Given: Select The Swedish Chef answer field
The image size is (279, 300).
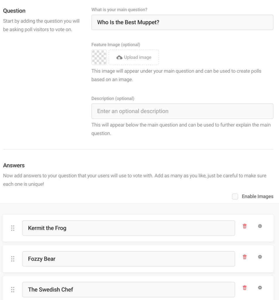Looking at the screenshot, I should click(x=129, y=289).
